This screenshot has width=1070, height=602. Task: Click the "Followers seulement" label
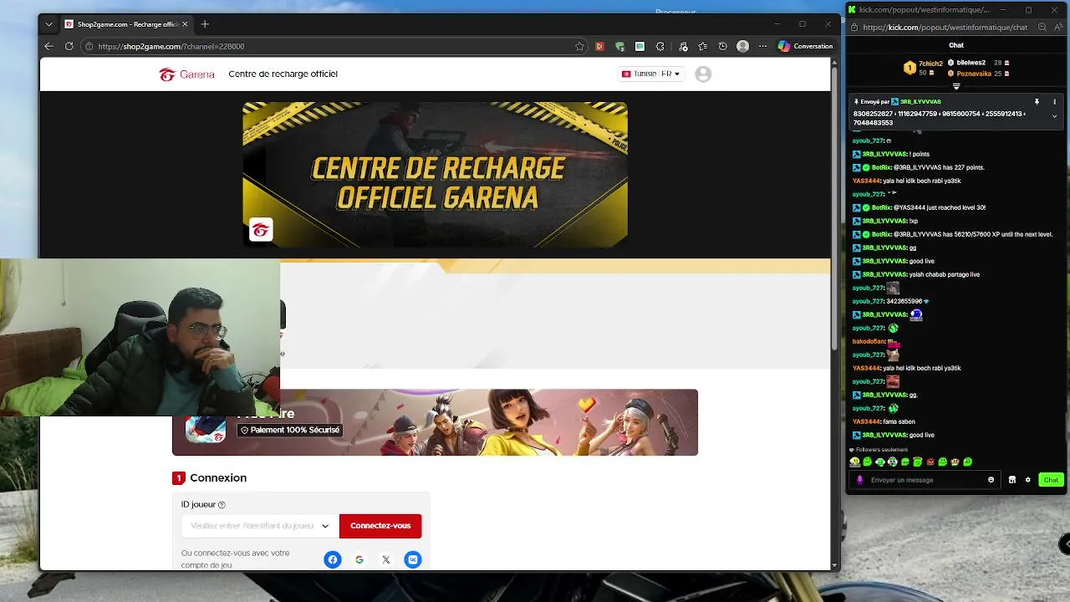(x=881, y=450)
